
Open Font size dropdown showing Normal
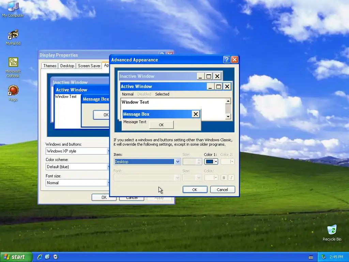click(x=77, y=183)
